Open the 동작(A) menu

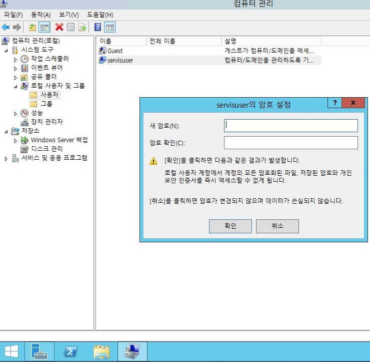(41, 15)
